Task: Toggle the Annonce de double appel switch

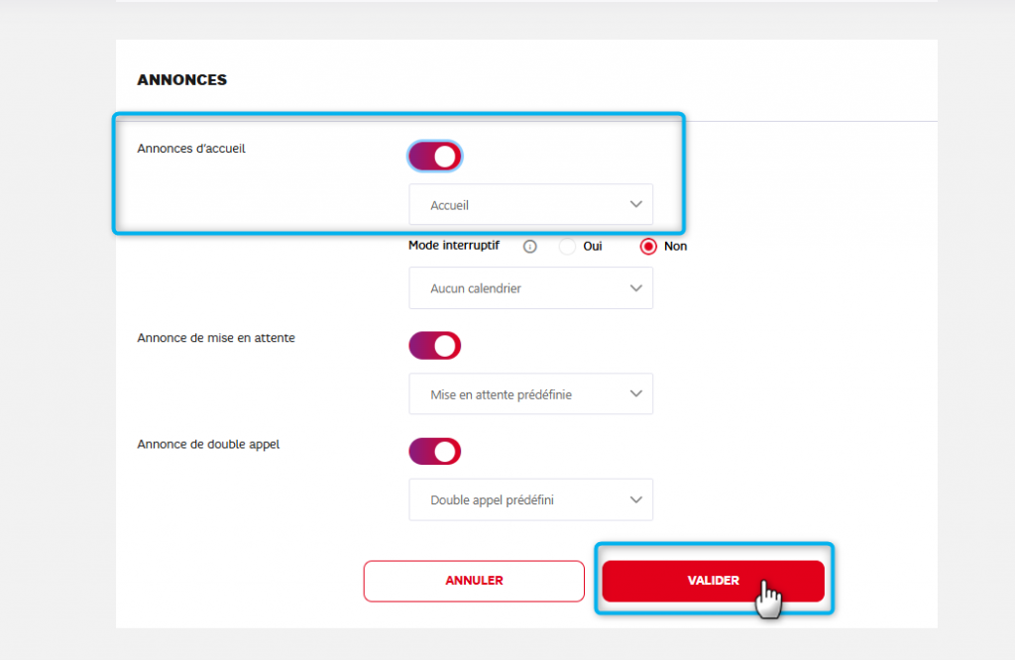Action: click(434, 452)
